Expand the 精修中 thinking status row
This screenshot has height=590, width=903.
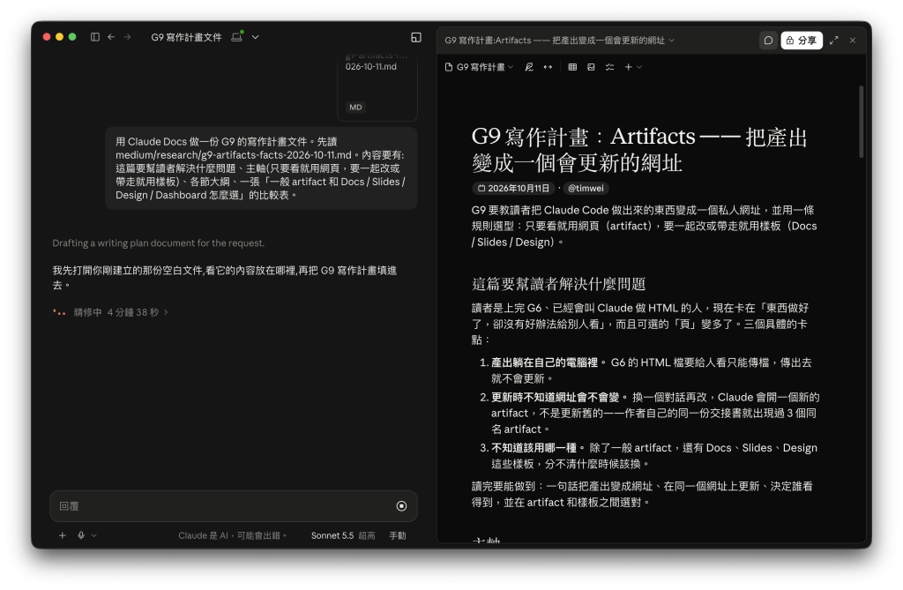point(110,312)
